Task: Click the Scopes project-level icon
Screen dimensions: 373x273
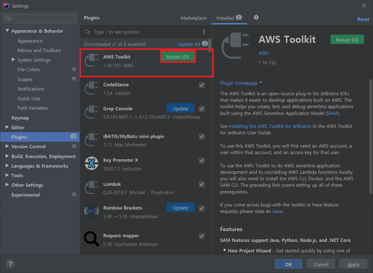Action: point(74,79)
